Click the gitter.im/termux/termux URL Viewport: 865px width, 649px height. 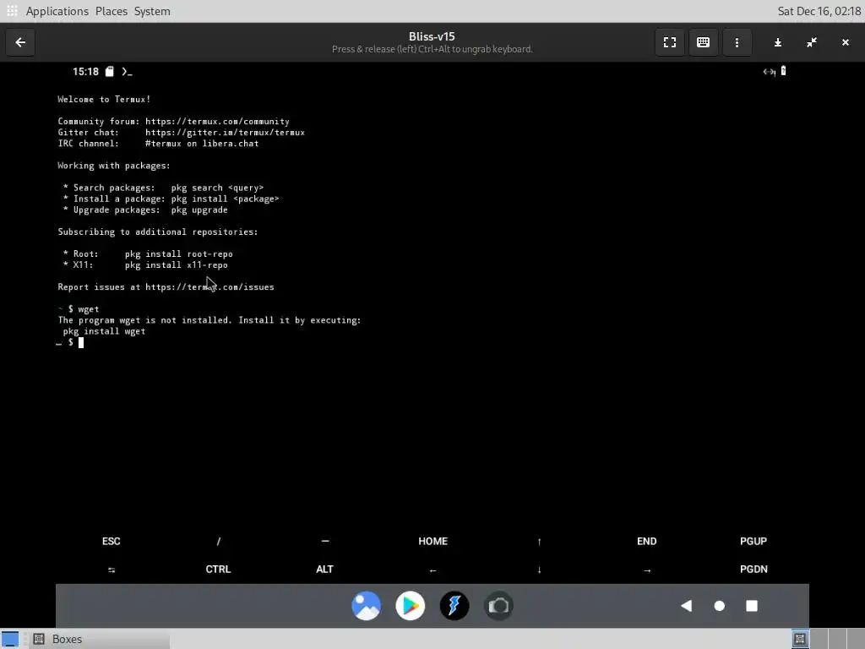click(225, 133)
